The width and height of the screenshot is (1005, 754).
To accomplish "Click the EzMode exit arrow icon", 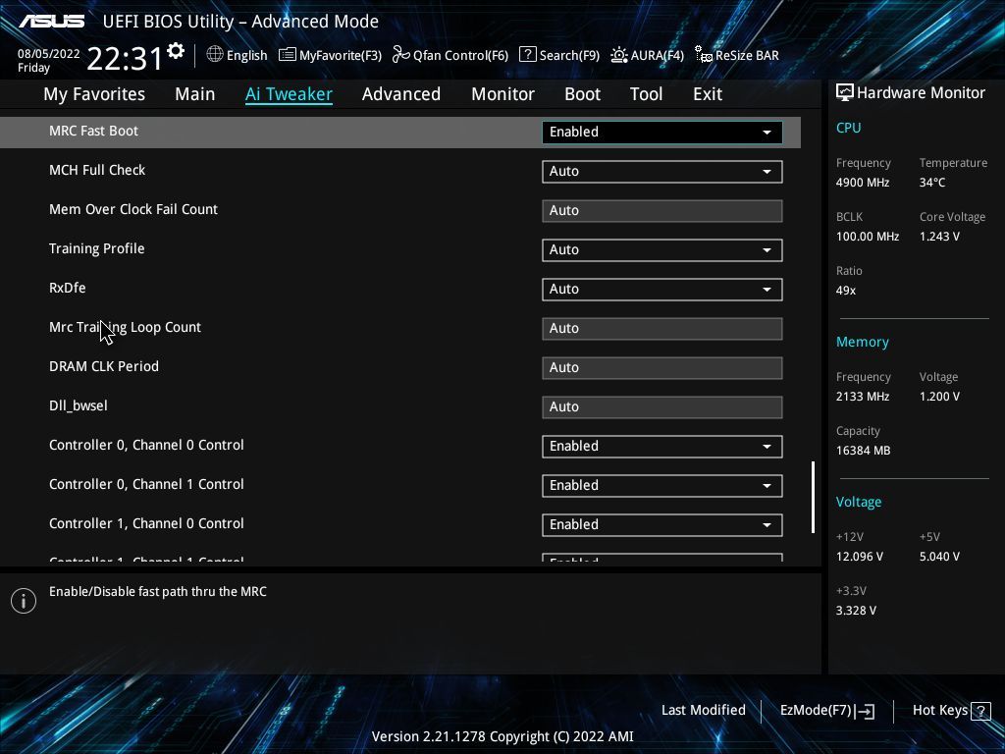I will [x=865, y=711].
